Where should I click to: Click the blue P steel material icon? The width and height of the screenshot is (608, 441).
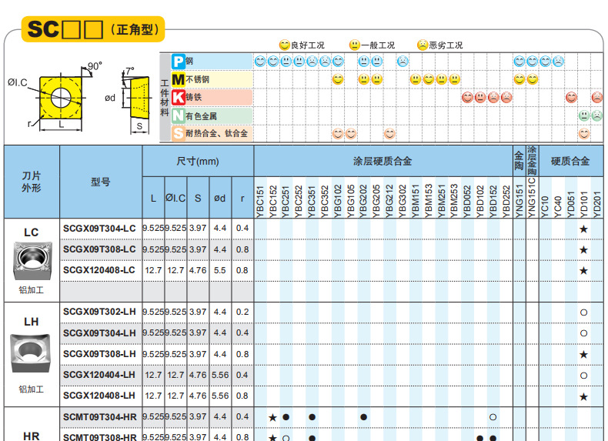click(x=179, y=62)
